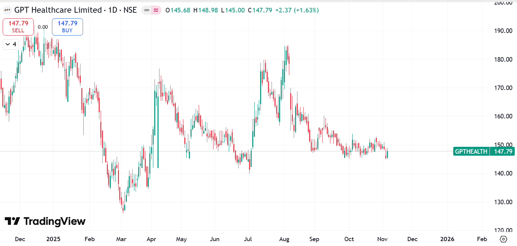Viewport: 517px width, 246px height.
Task: Click the market status pill icon
Action: point(147,10)
